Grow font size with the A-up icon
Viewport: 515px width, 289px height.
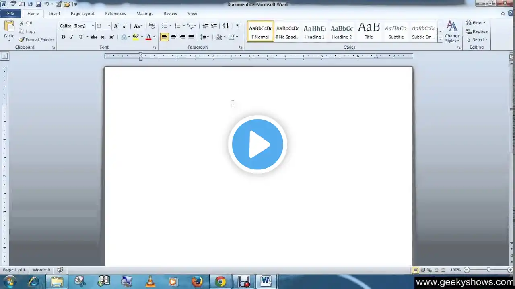[116, 26]
